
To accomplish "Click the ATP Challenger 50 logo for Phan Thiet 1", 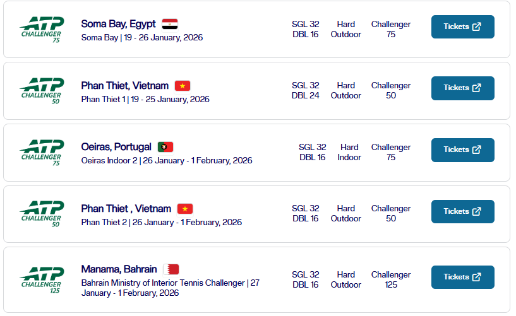I will tap(41, 91).
